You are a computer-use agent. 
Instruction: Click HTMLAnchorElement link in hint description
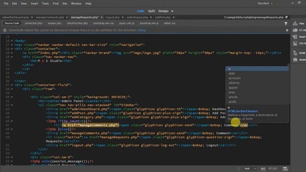[243, 111]
